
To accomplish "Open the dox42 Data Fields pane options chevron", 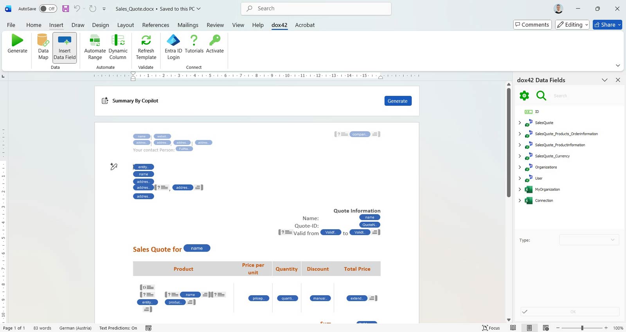I will point(604,80).
